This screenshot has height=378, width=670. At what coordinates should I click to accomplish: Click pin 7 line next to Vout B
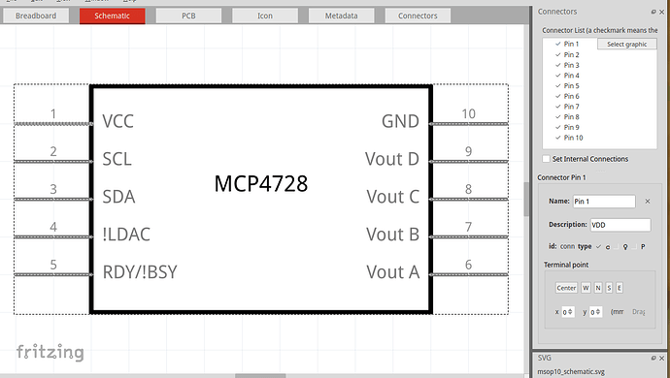click(x=469, y=236)
